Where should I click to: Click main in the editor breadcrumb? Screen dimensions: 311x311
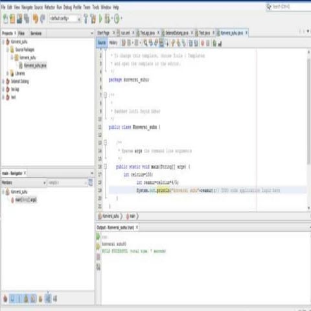(x=131, y=216)
